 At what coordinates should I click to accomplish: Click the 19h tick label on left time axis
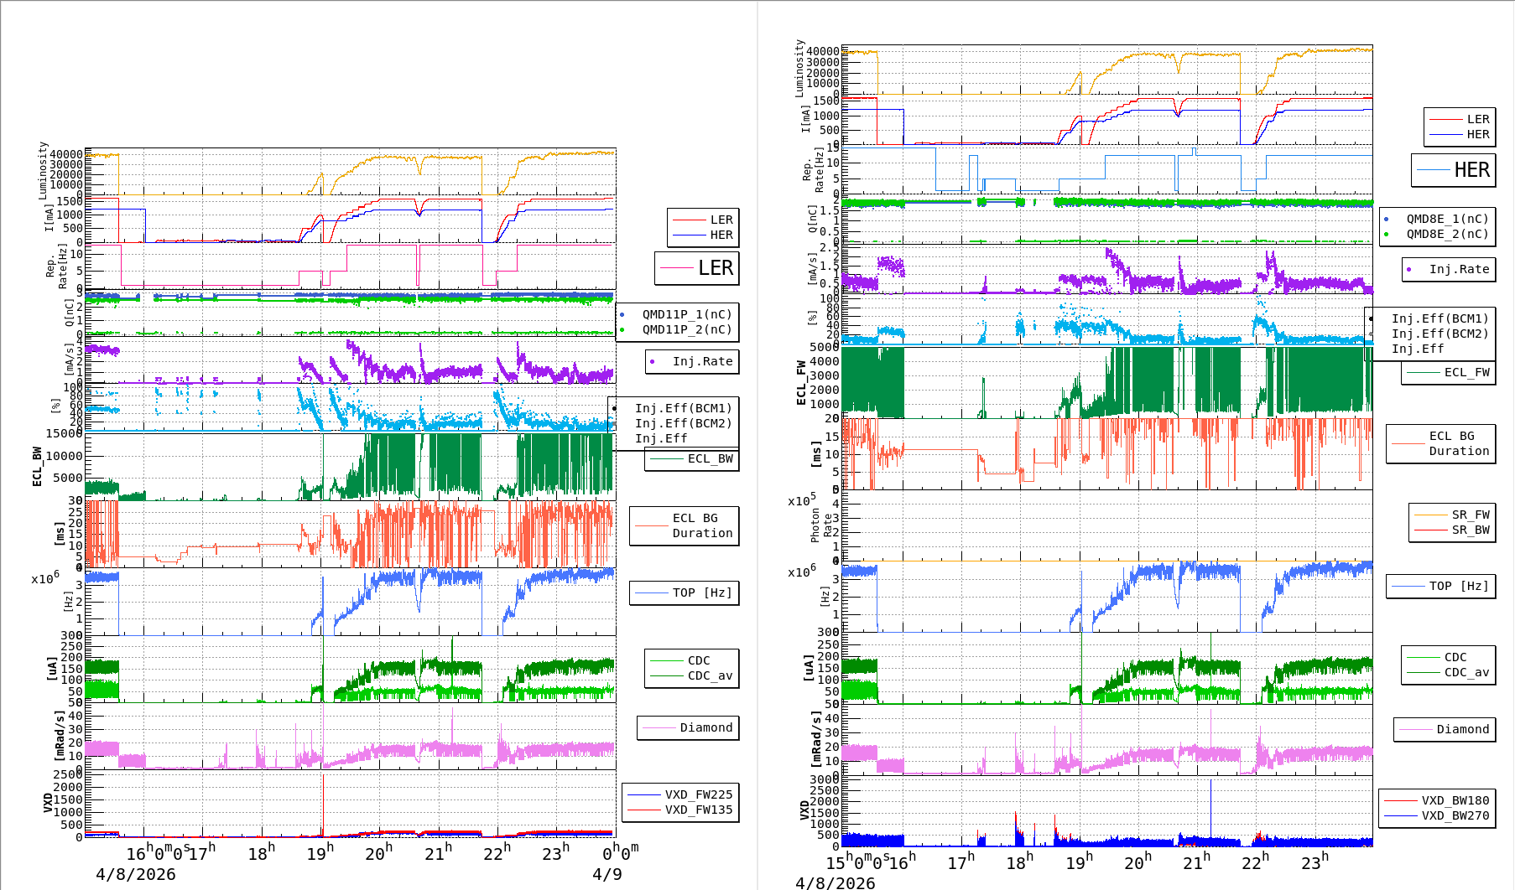coord(320,853)
